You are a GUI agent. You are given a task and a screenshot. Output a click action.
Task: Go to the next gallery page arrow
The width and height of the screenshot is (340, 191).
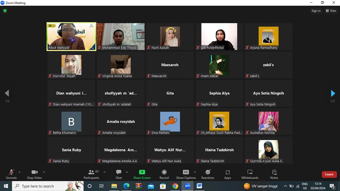pos(333,94)
